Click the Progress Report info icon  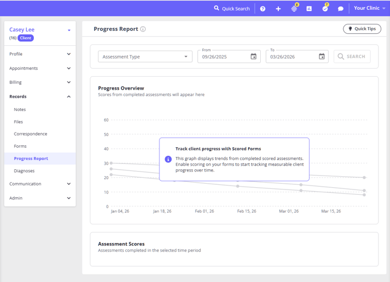point(143,29)
